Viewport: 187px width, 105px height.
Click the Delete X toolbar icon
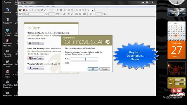(45, 10)
